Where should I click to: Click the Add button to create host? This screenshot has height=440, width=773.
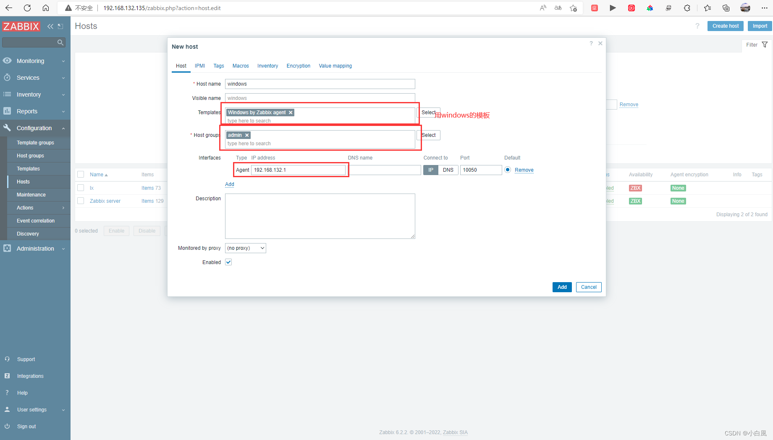tap(562, 287)
